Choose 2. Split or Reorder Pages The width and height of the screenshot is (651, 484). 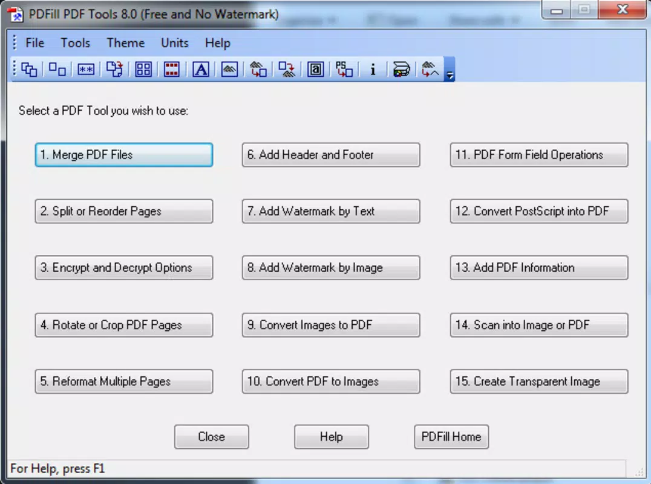point(124,211)
